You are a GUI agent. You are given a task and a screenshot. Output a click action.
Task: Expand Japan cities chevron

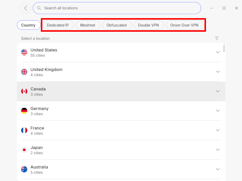(x=218, y=150)
